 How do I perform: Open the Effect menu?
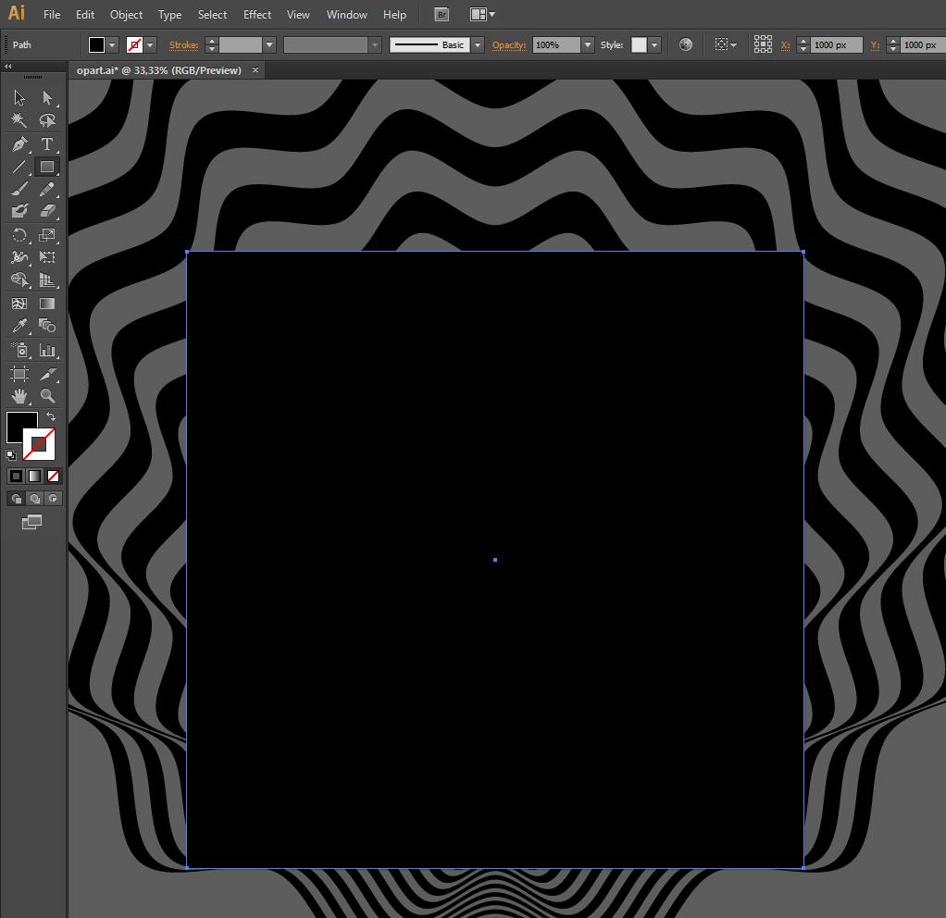pyautogui.click(x=257, y=15)
